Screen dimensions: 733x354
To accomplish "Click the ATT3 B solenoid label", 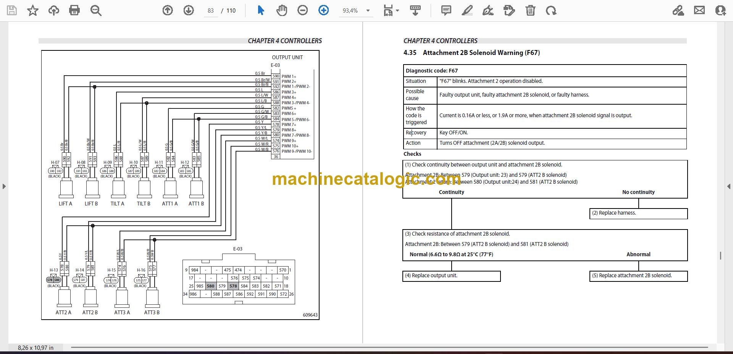I will tap(152, 312).
